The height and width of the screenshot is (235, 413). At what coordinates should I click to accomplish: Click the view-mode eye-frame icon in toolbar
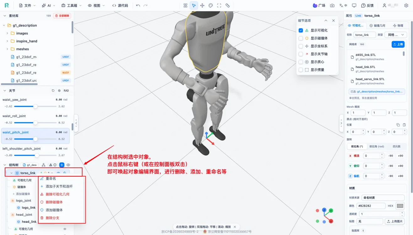pos(185,5)
